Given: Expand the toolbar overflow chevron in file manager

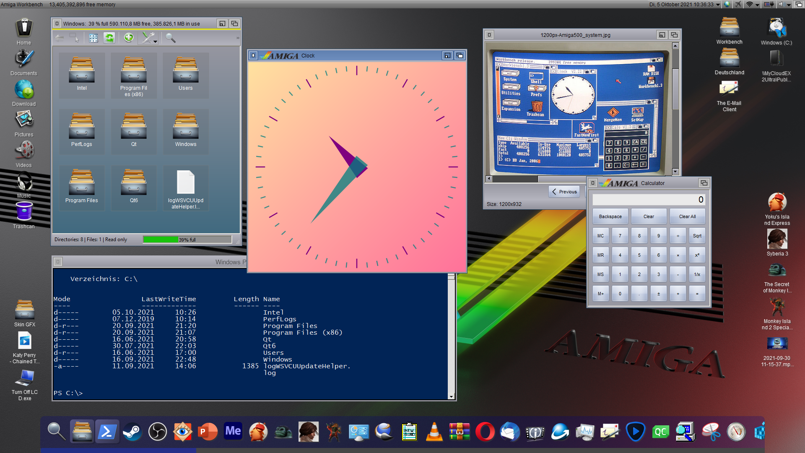Looking at the screenshot, I should tap(238, 38).
